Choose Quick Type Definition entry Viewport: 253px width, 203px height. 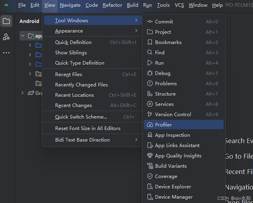point(92,63)
